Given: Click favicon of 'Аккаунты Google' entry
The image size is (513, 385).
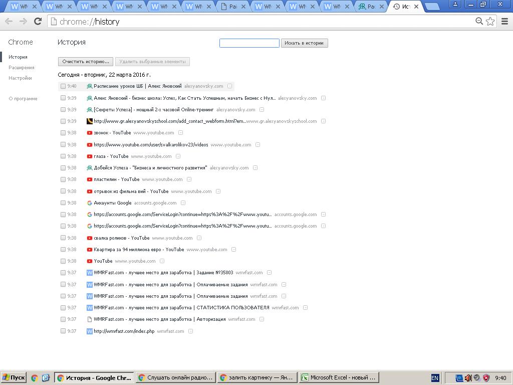Looking at the screenshot, I should pyautogui.click(x=89, y=203).
